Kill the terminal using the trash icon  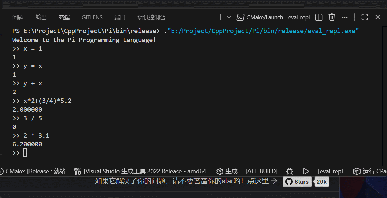[x=331, y=17]
